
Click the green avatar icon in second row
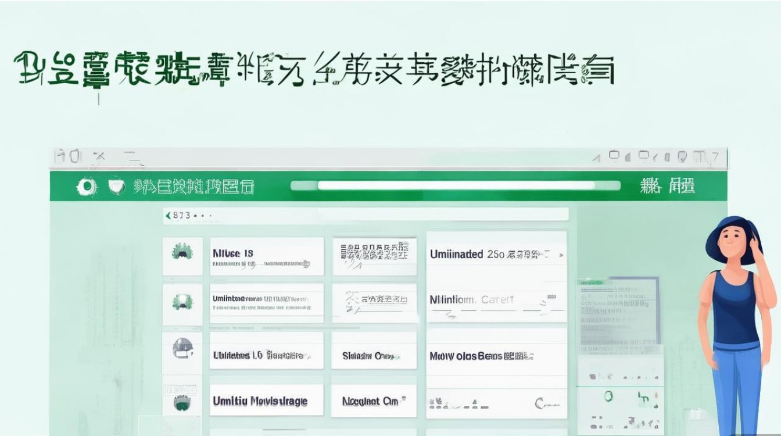[x=182, y=302]
